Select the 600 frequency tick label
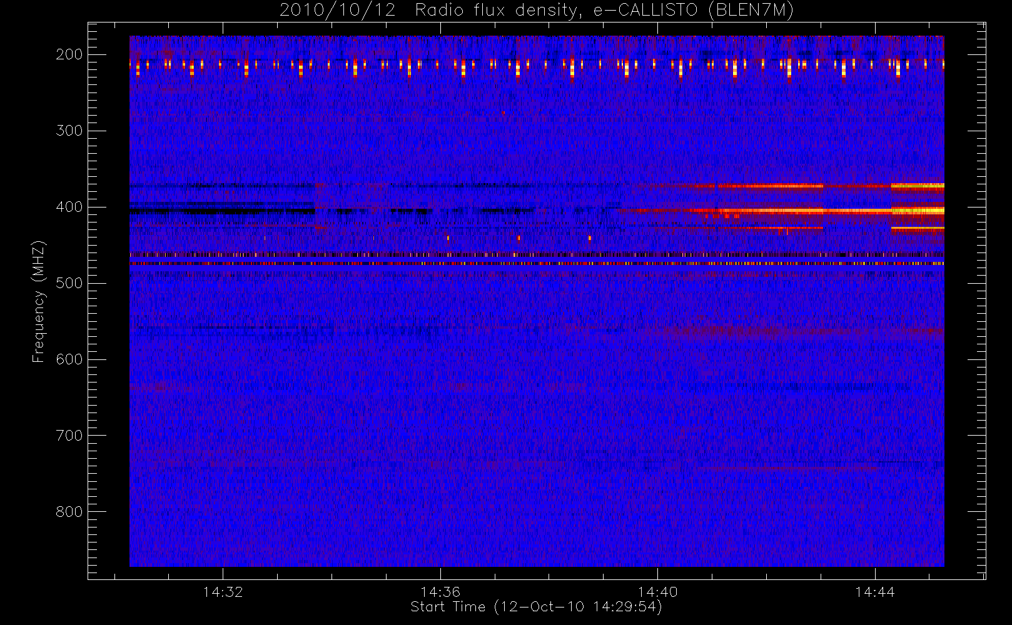 pyautogui.click(x=69, y=359)
